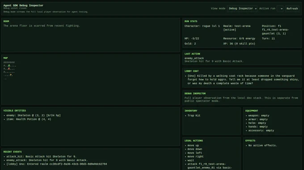Click the Health Potion item entity row
Viewport: 304px width, 170px height.
point(29,119)
